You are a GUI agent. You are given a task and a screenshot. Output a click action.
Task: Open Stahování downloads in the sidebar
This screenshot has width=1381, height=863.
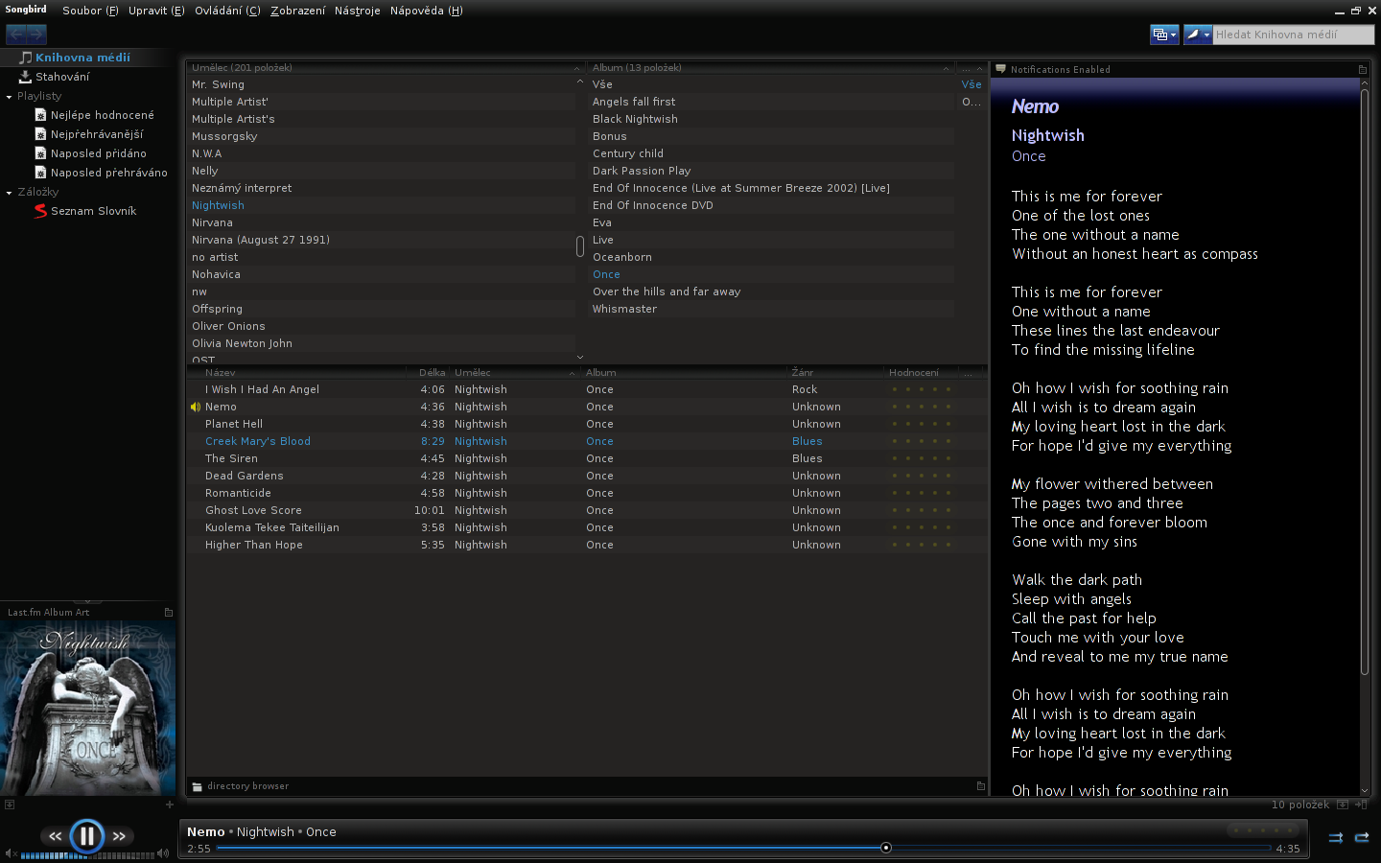click(x=62, y=77)
